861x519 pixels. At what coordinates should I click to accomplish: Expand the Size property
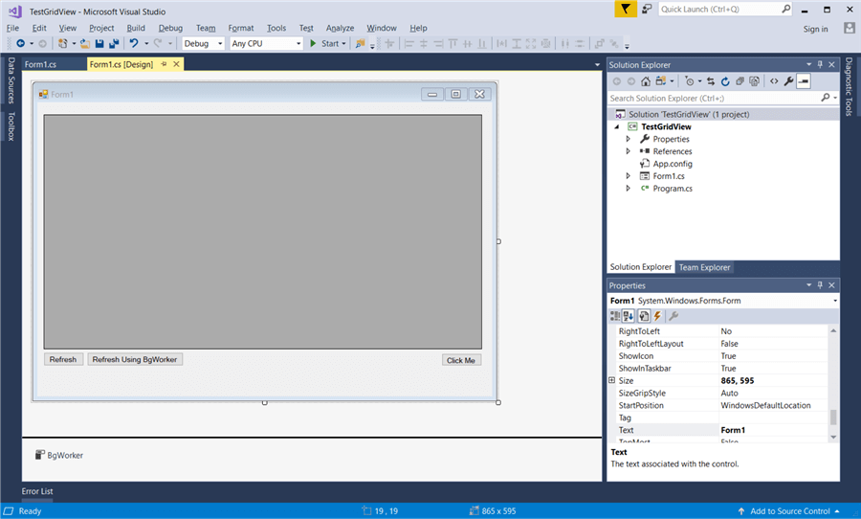[611, 380]
